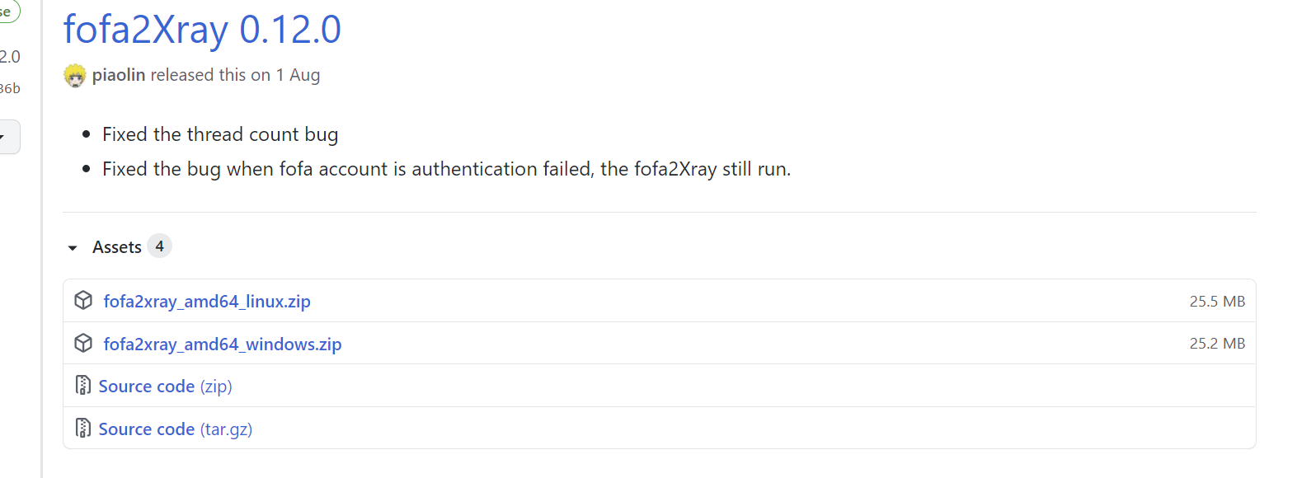Image resolution: width=1297 pixels, height=478 pixels.
Task: Click the package icon beside fofa2xray_amd64_linux.zip
Action: (83, 301)
